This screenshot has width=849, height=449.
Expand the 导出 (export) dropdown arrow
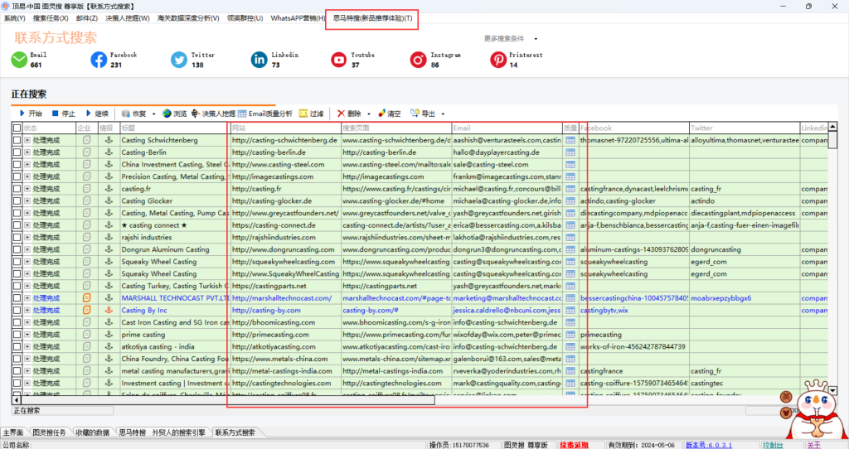click(443, 114)
